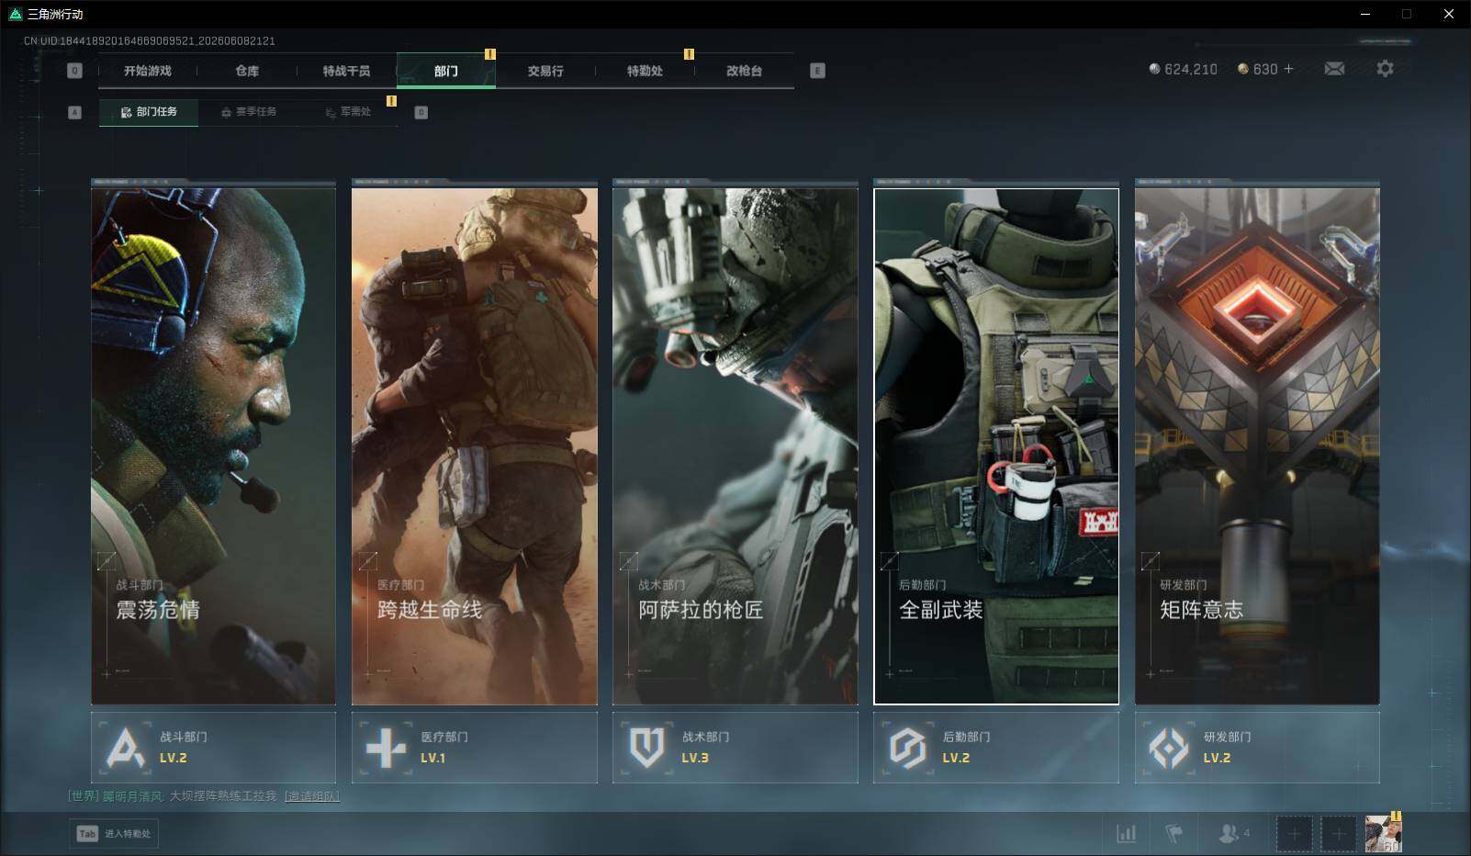Click the A key hint icon
The width and height of the screenshot is (1471, 856).
pyautogui.click(x=75, y=112)
